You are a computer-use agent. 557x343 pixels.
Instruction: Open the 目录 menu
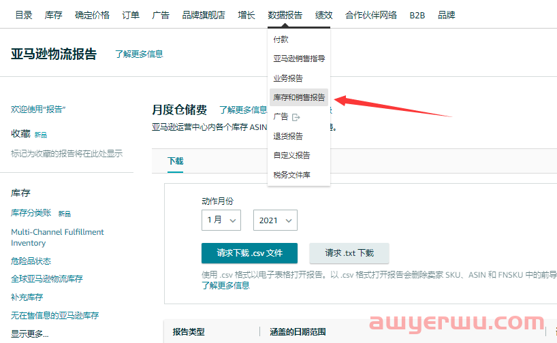coord(24,15)
